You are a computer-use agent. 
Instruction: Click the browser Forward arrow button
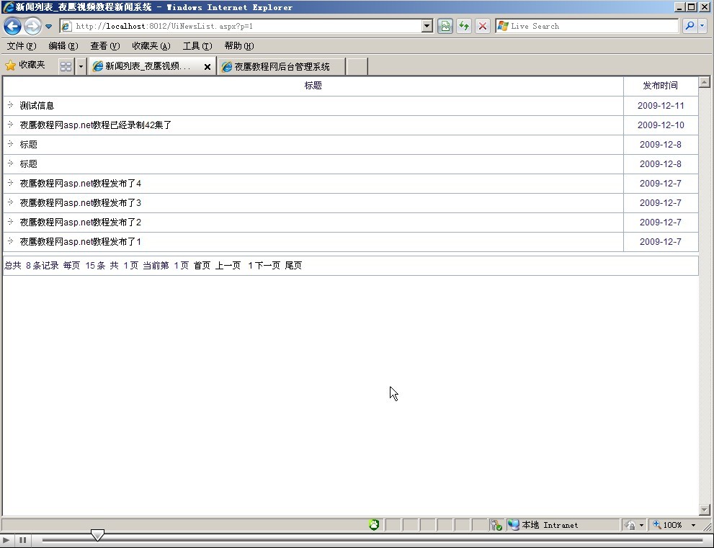[x=32, y=27]
